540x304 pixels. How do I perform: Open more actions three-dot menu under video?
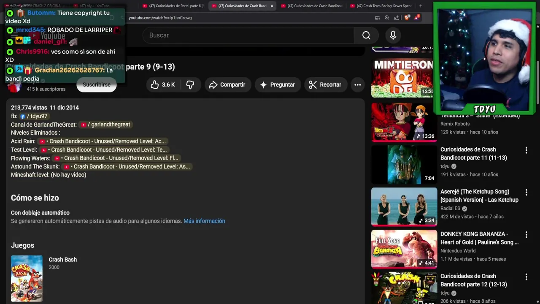point(357,85)
